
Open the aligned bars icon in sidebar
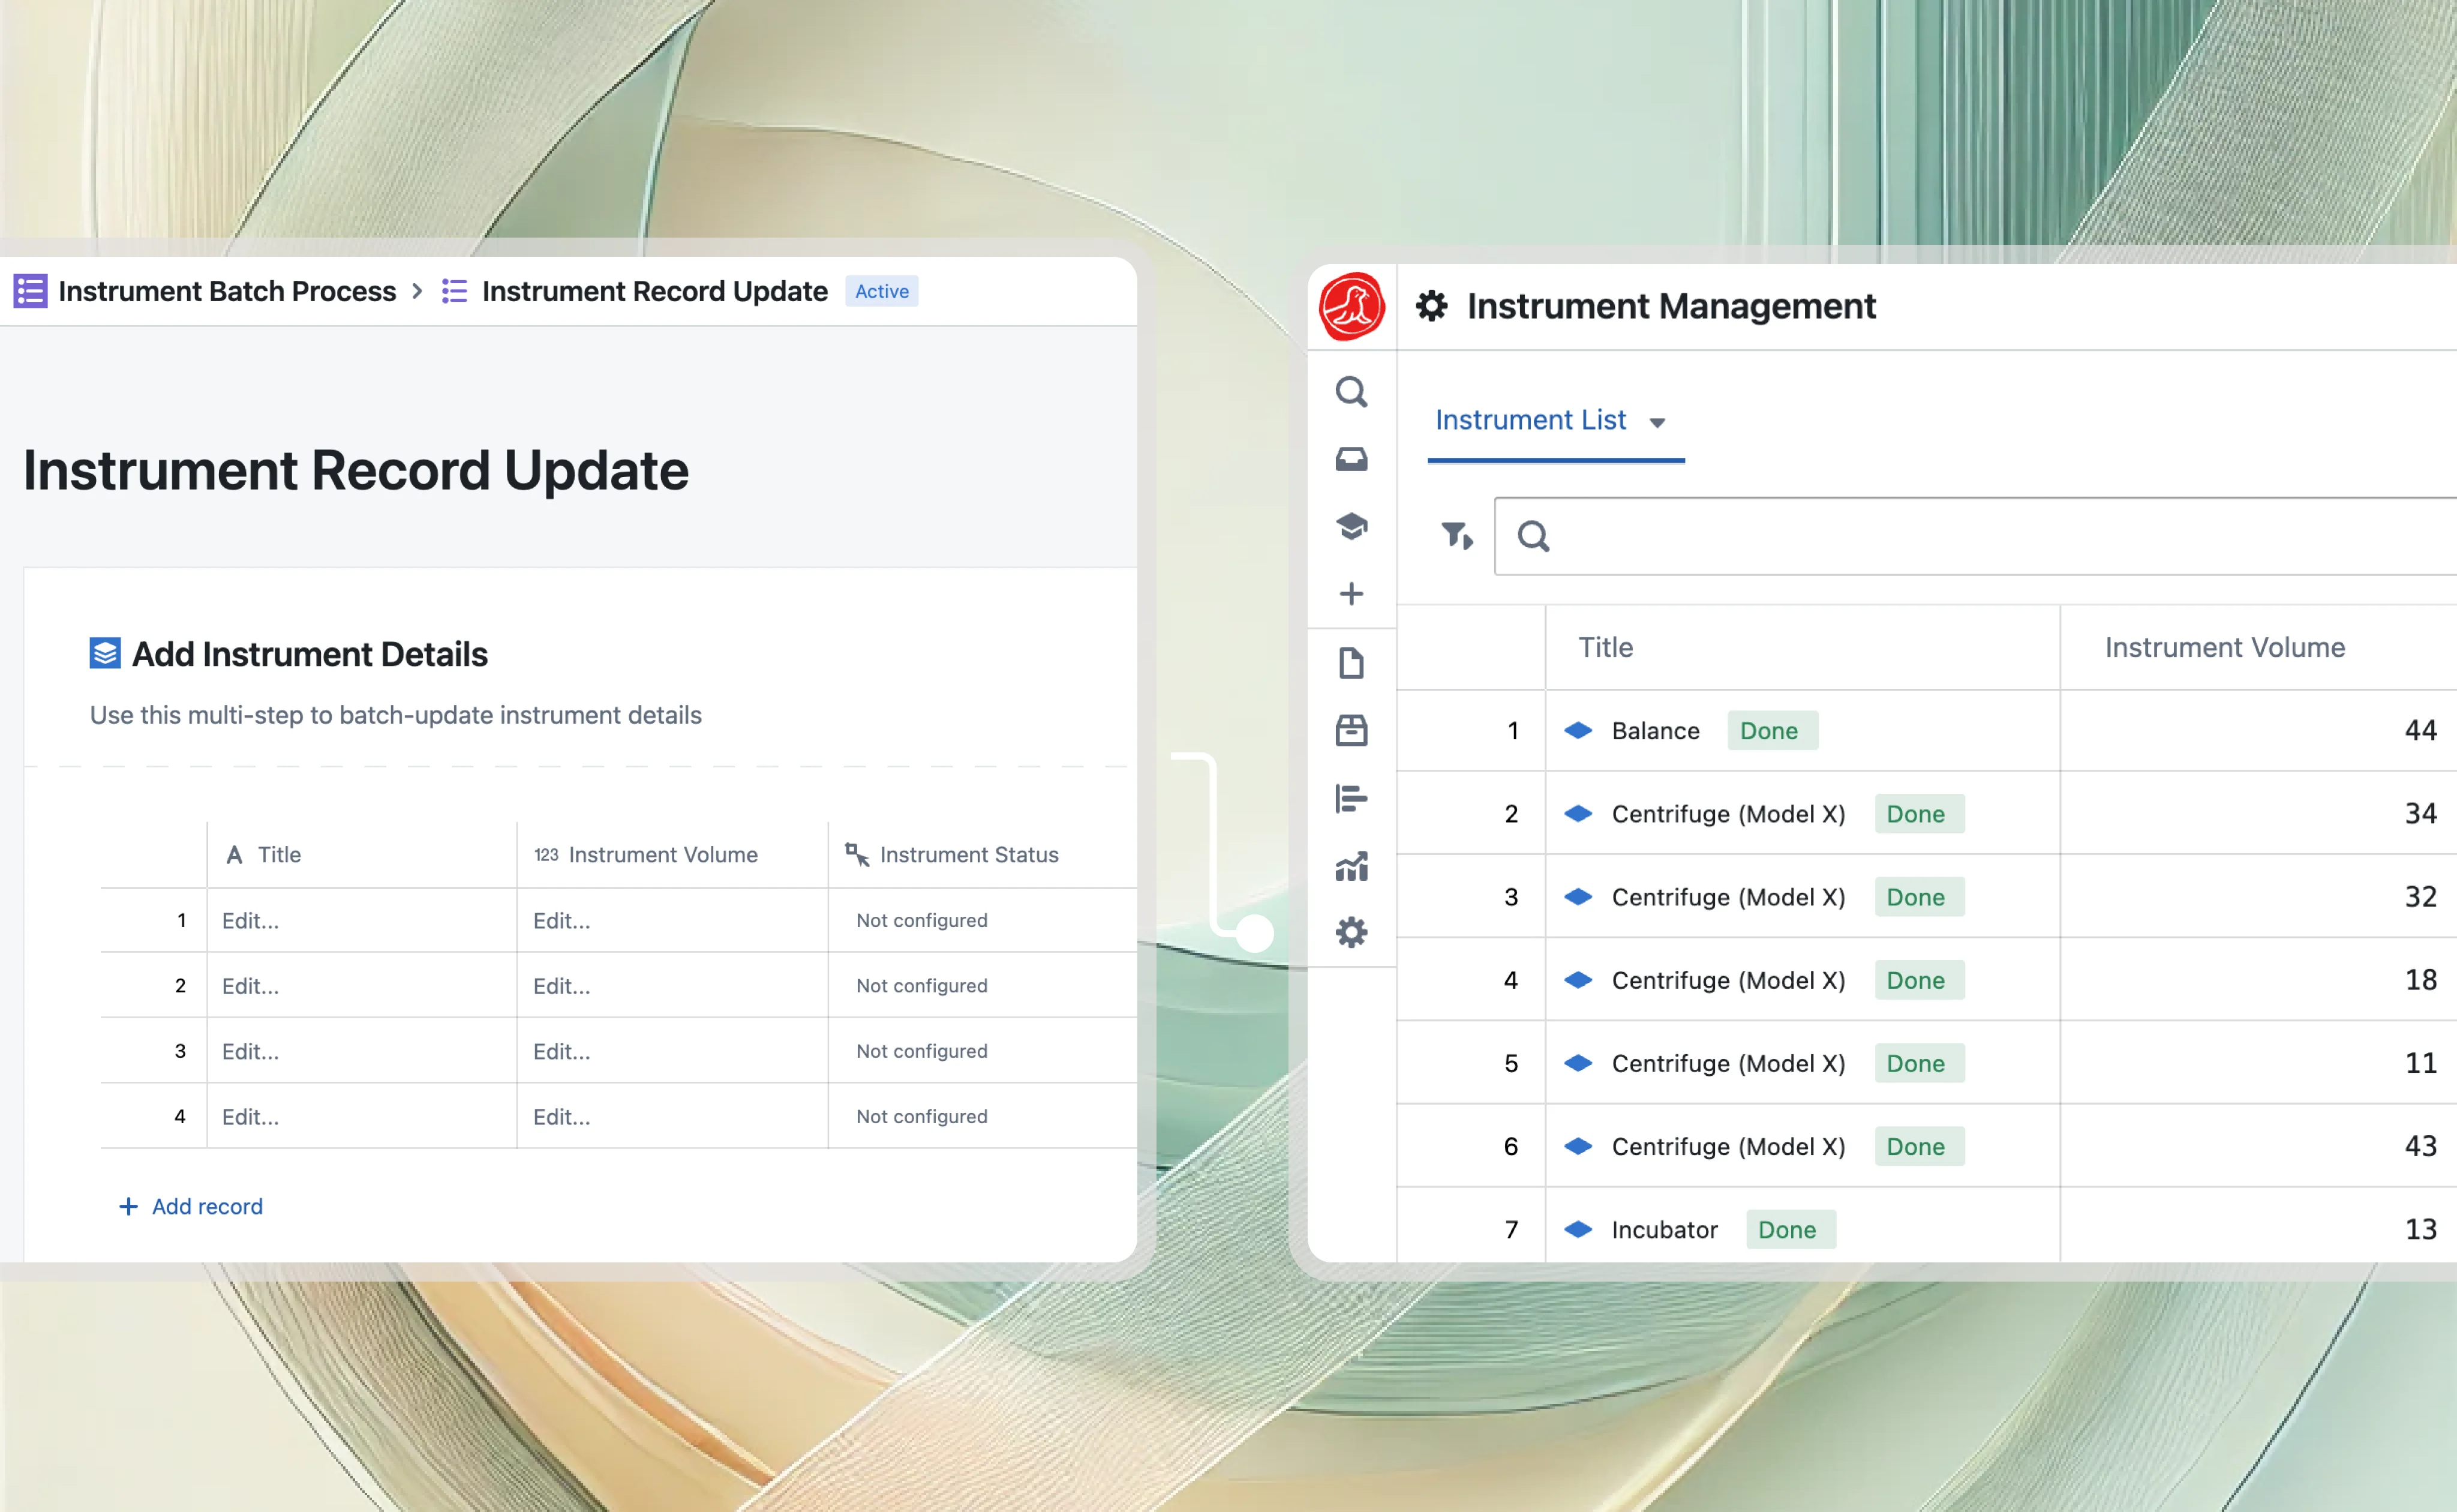[x=1351, y=799]
